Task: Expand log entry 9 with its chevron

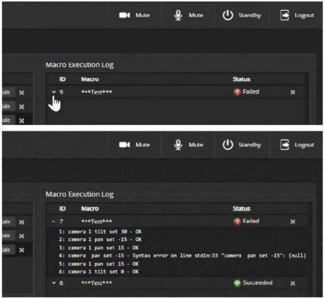Action: (54, 92)
